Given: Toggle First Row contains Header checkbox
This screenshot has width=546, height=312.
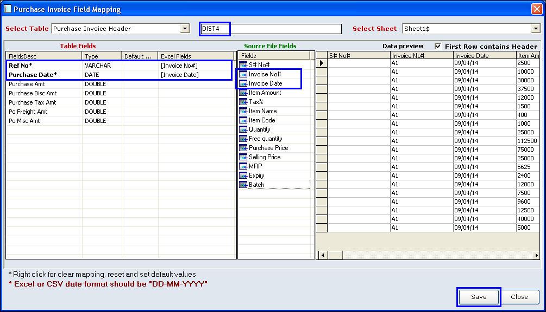Looking at the screenshot, I should tap(438, 46).
